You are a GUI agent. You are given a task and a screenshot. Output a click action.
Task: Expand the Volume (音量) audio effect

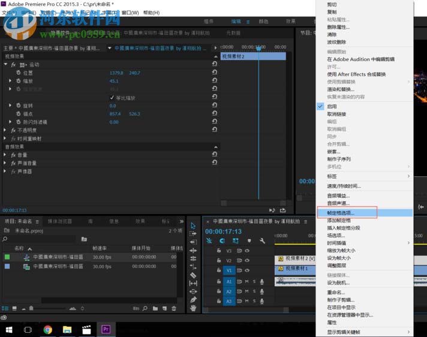(6, 155)
